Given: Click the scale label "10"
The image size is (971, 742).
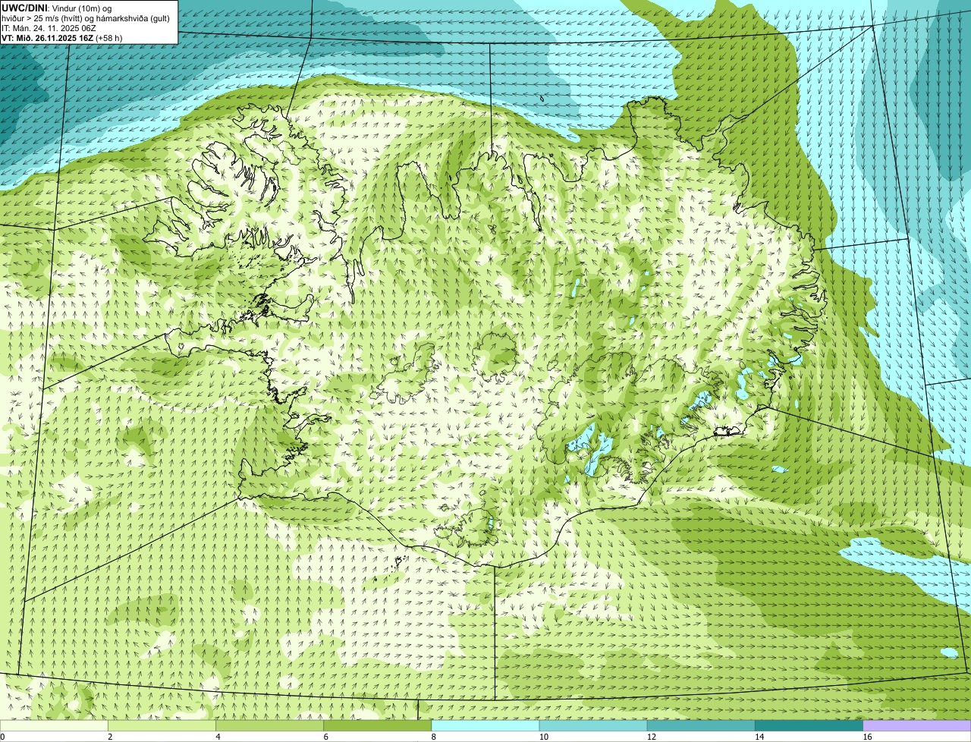Looking at the screenshot, I should coord(543,737).
